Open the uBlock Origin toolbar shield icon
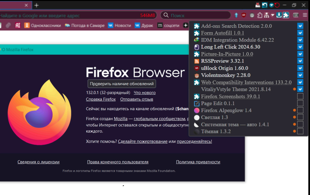Screen dimensions: 310x195 (x=244, y=15)
